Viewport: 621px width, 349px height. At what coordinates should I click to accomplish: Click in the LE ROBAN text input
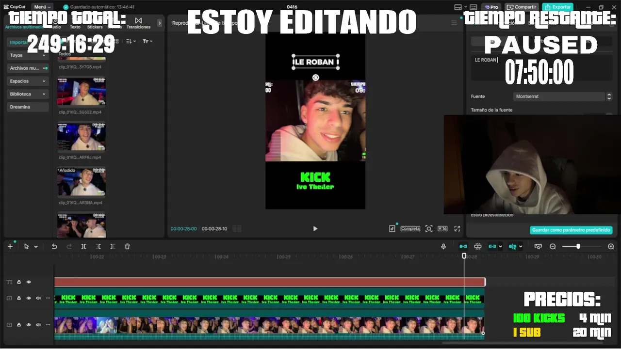click(541, 67)
